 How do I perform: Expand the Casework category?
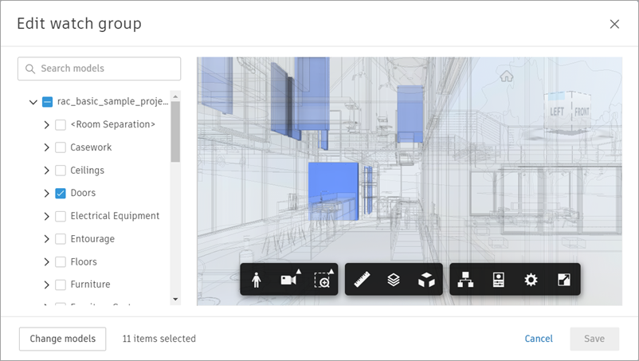[x=46, y=147]
